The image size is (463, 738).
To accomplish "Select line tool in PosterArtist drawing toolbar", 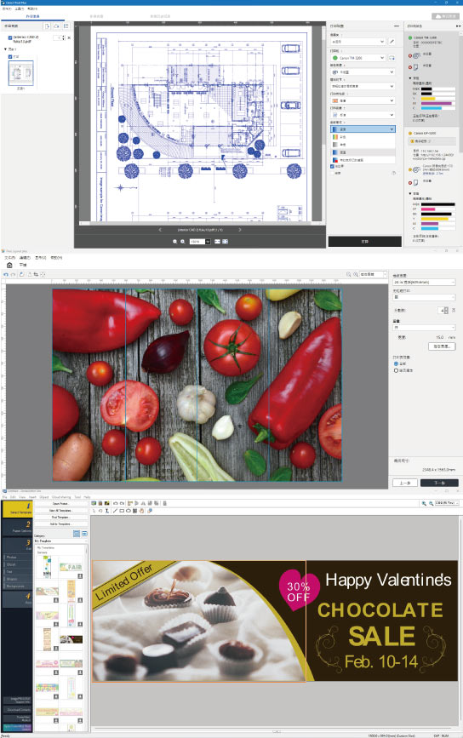I will 115,510.
